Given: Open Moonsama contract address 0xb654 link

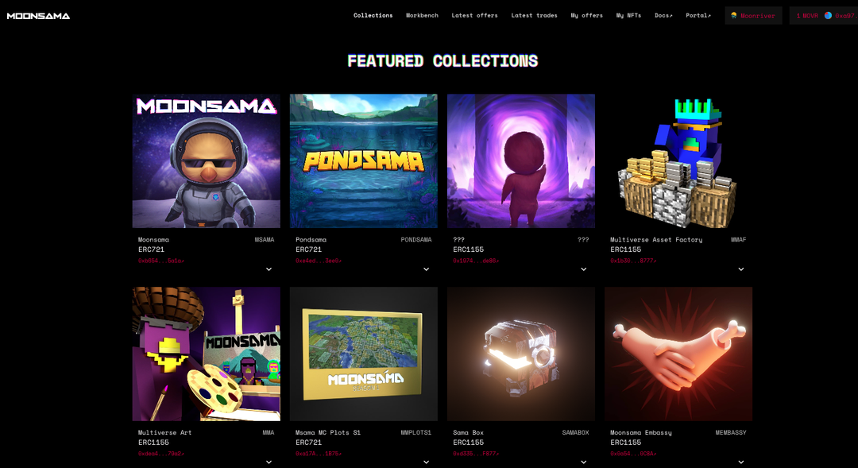Looking at the screenshot, I should (160, 261).
